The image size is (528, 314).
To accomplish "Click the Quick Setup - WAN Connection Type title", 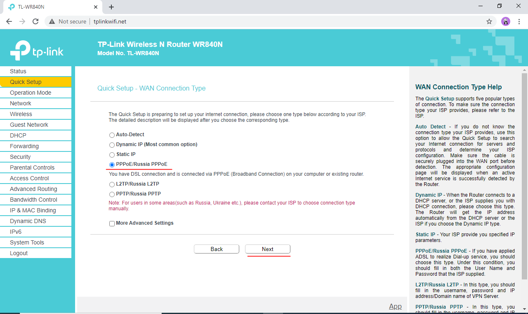I will tap(151, 88).
